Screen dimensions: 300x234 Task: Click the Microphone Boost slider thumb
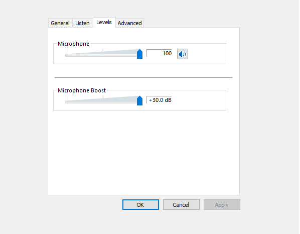click(139, 100)
